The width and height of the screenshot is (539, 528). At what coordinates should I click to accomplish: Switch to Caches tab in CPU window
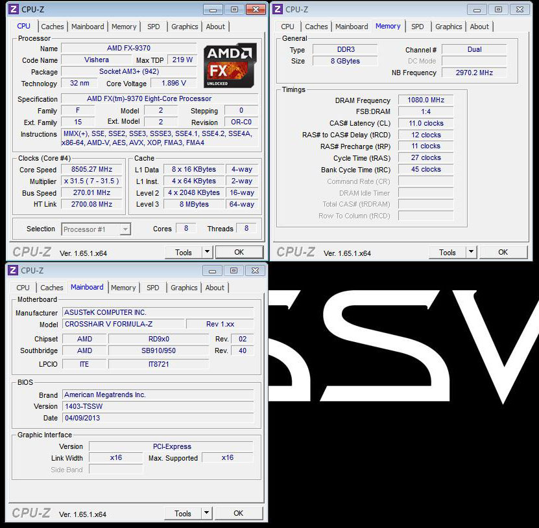pos(53,27)
